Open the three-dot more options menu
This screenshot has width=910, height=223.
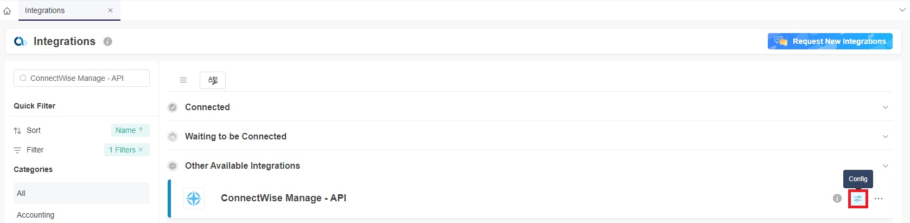[x=879, y=199]
